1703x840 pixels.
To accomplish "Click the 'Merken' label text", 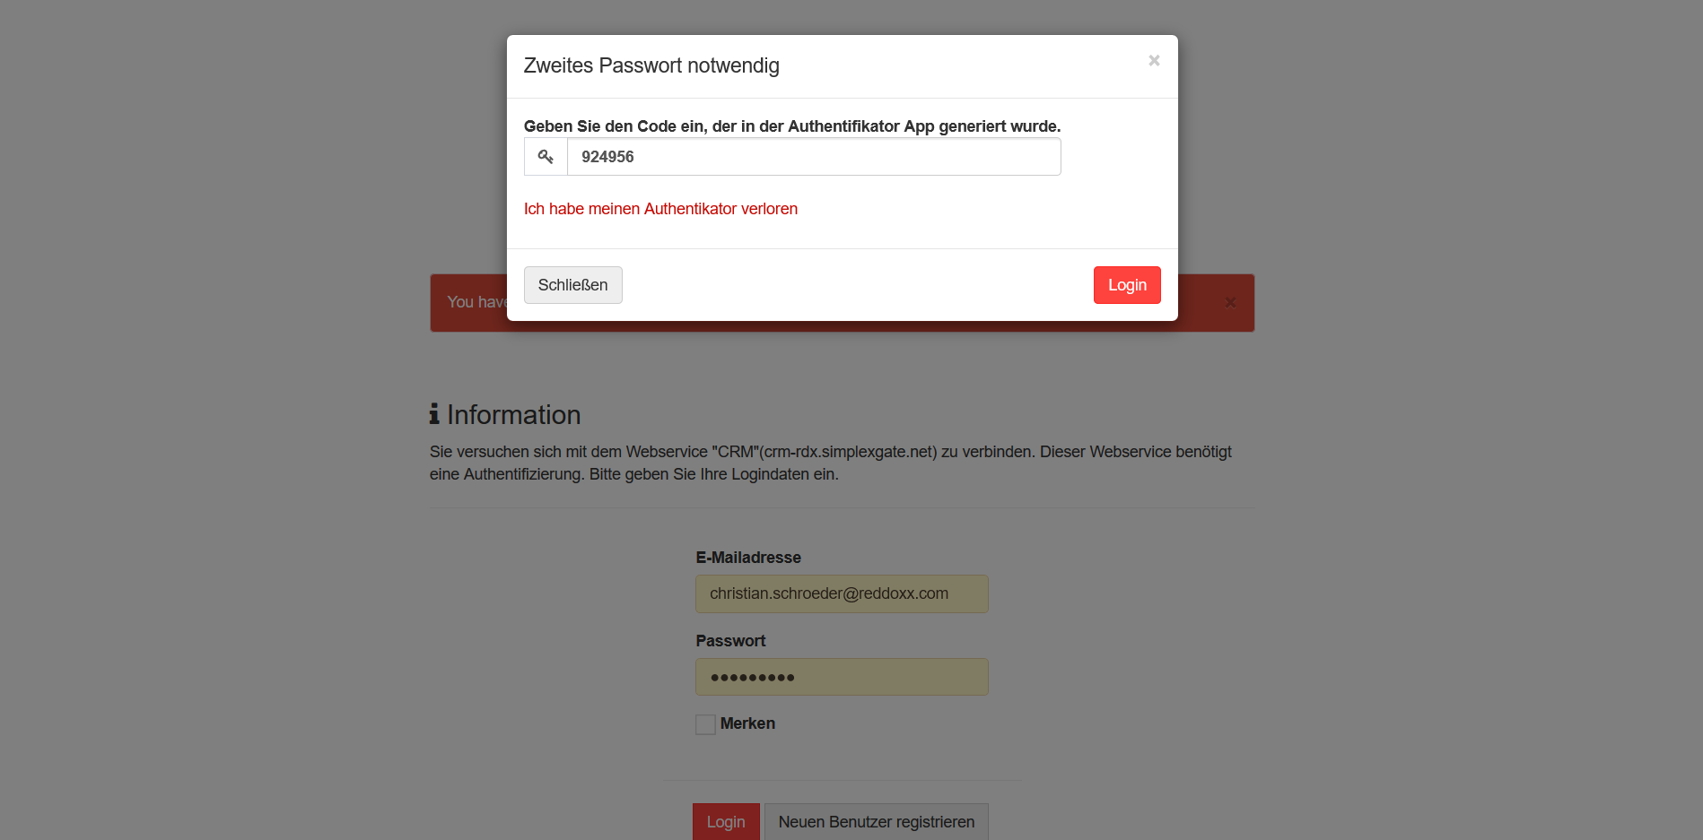I will [x=747, y=723].
